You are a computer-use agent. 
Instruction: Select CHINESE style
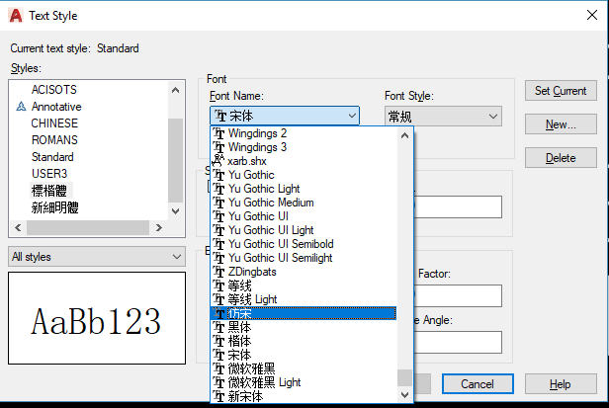54,123
